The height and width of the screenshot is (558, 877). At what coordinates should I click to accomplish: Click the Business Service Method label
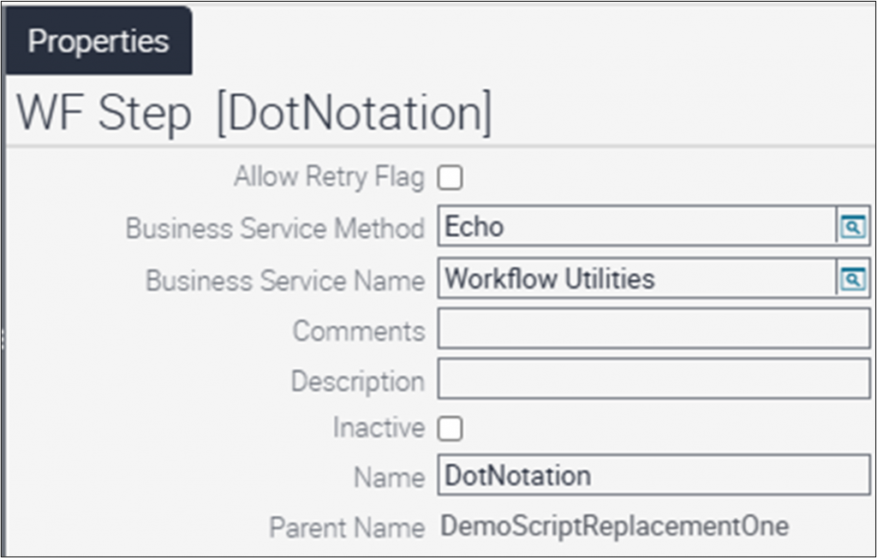(x=275, y=229)
